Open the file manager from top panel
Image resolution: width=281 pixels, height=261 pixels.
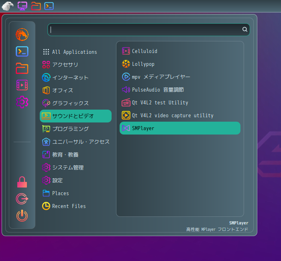pos(36,6)
